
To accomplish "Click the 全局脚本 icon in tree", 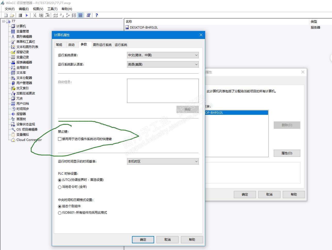I will (x=13, y=67).
